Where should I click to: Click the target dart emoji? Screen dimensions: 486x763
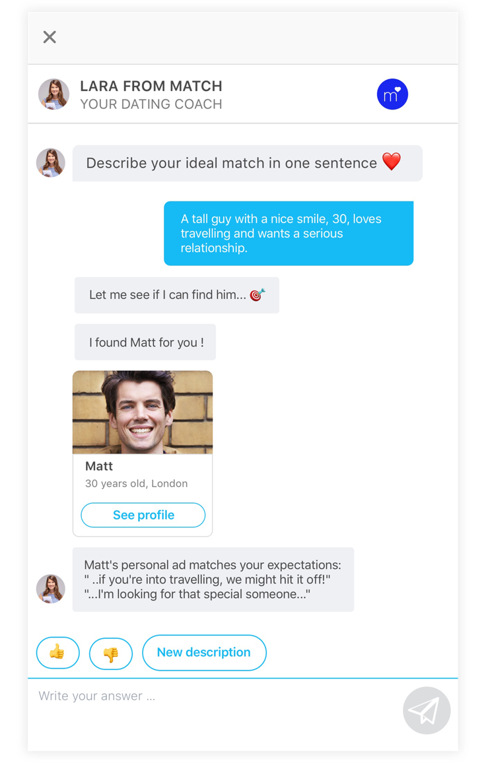(x=257, y=295)
